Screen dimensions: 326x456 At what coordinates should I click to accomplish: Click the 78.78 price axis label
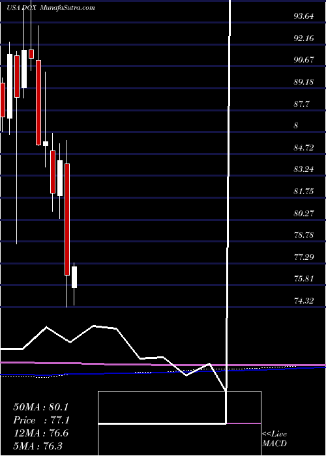(304, 235)
